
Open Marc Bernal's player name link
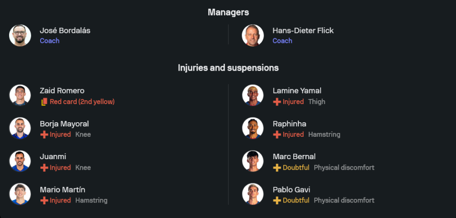click(x=294, y=156)
